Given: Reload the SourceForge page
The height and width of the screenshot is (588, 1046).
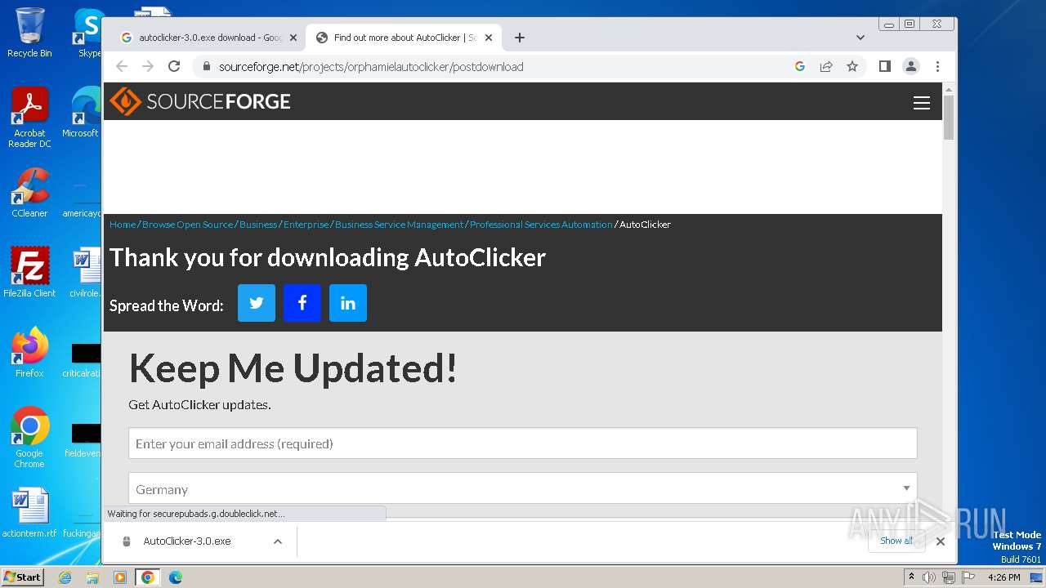Looking at the screenshot, I should coord(174,66).
